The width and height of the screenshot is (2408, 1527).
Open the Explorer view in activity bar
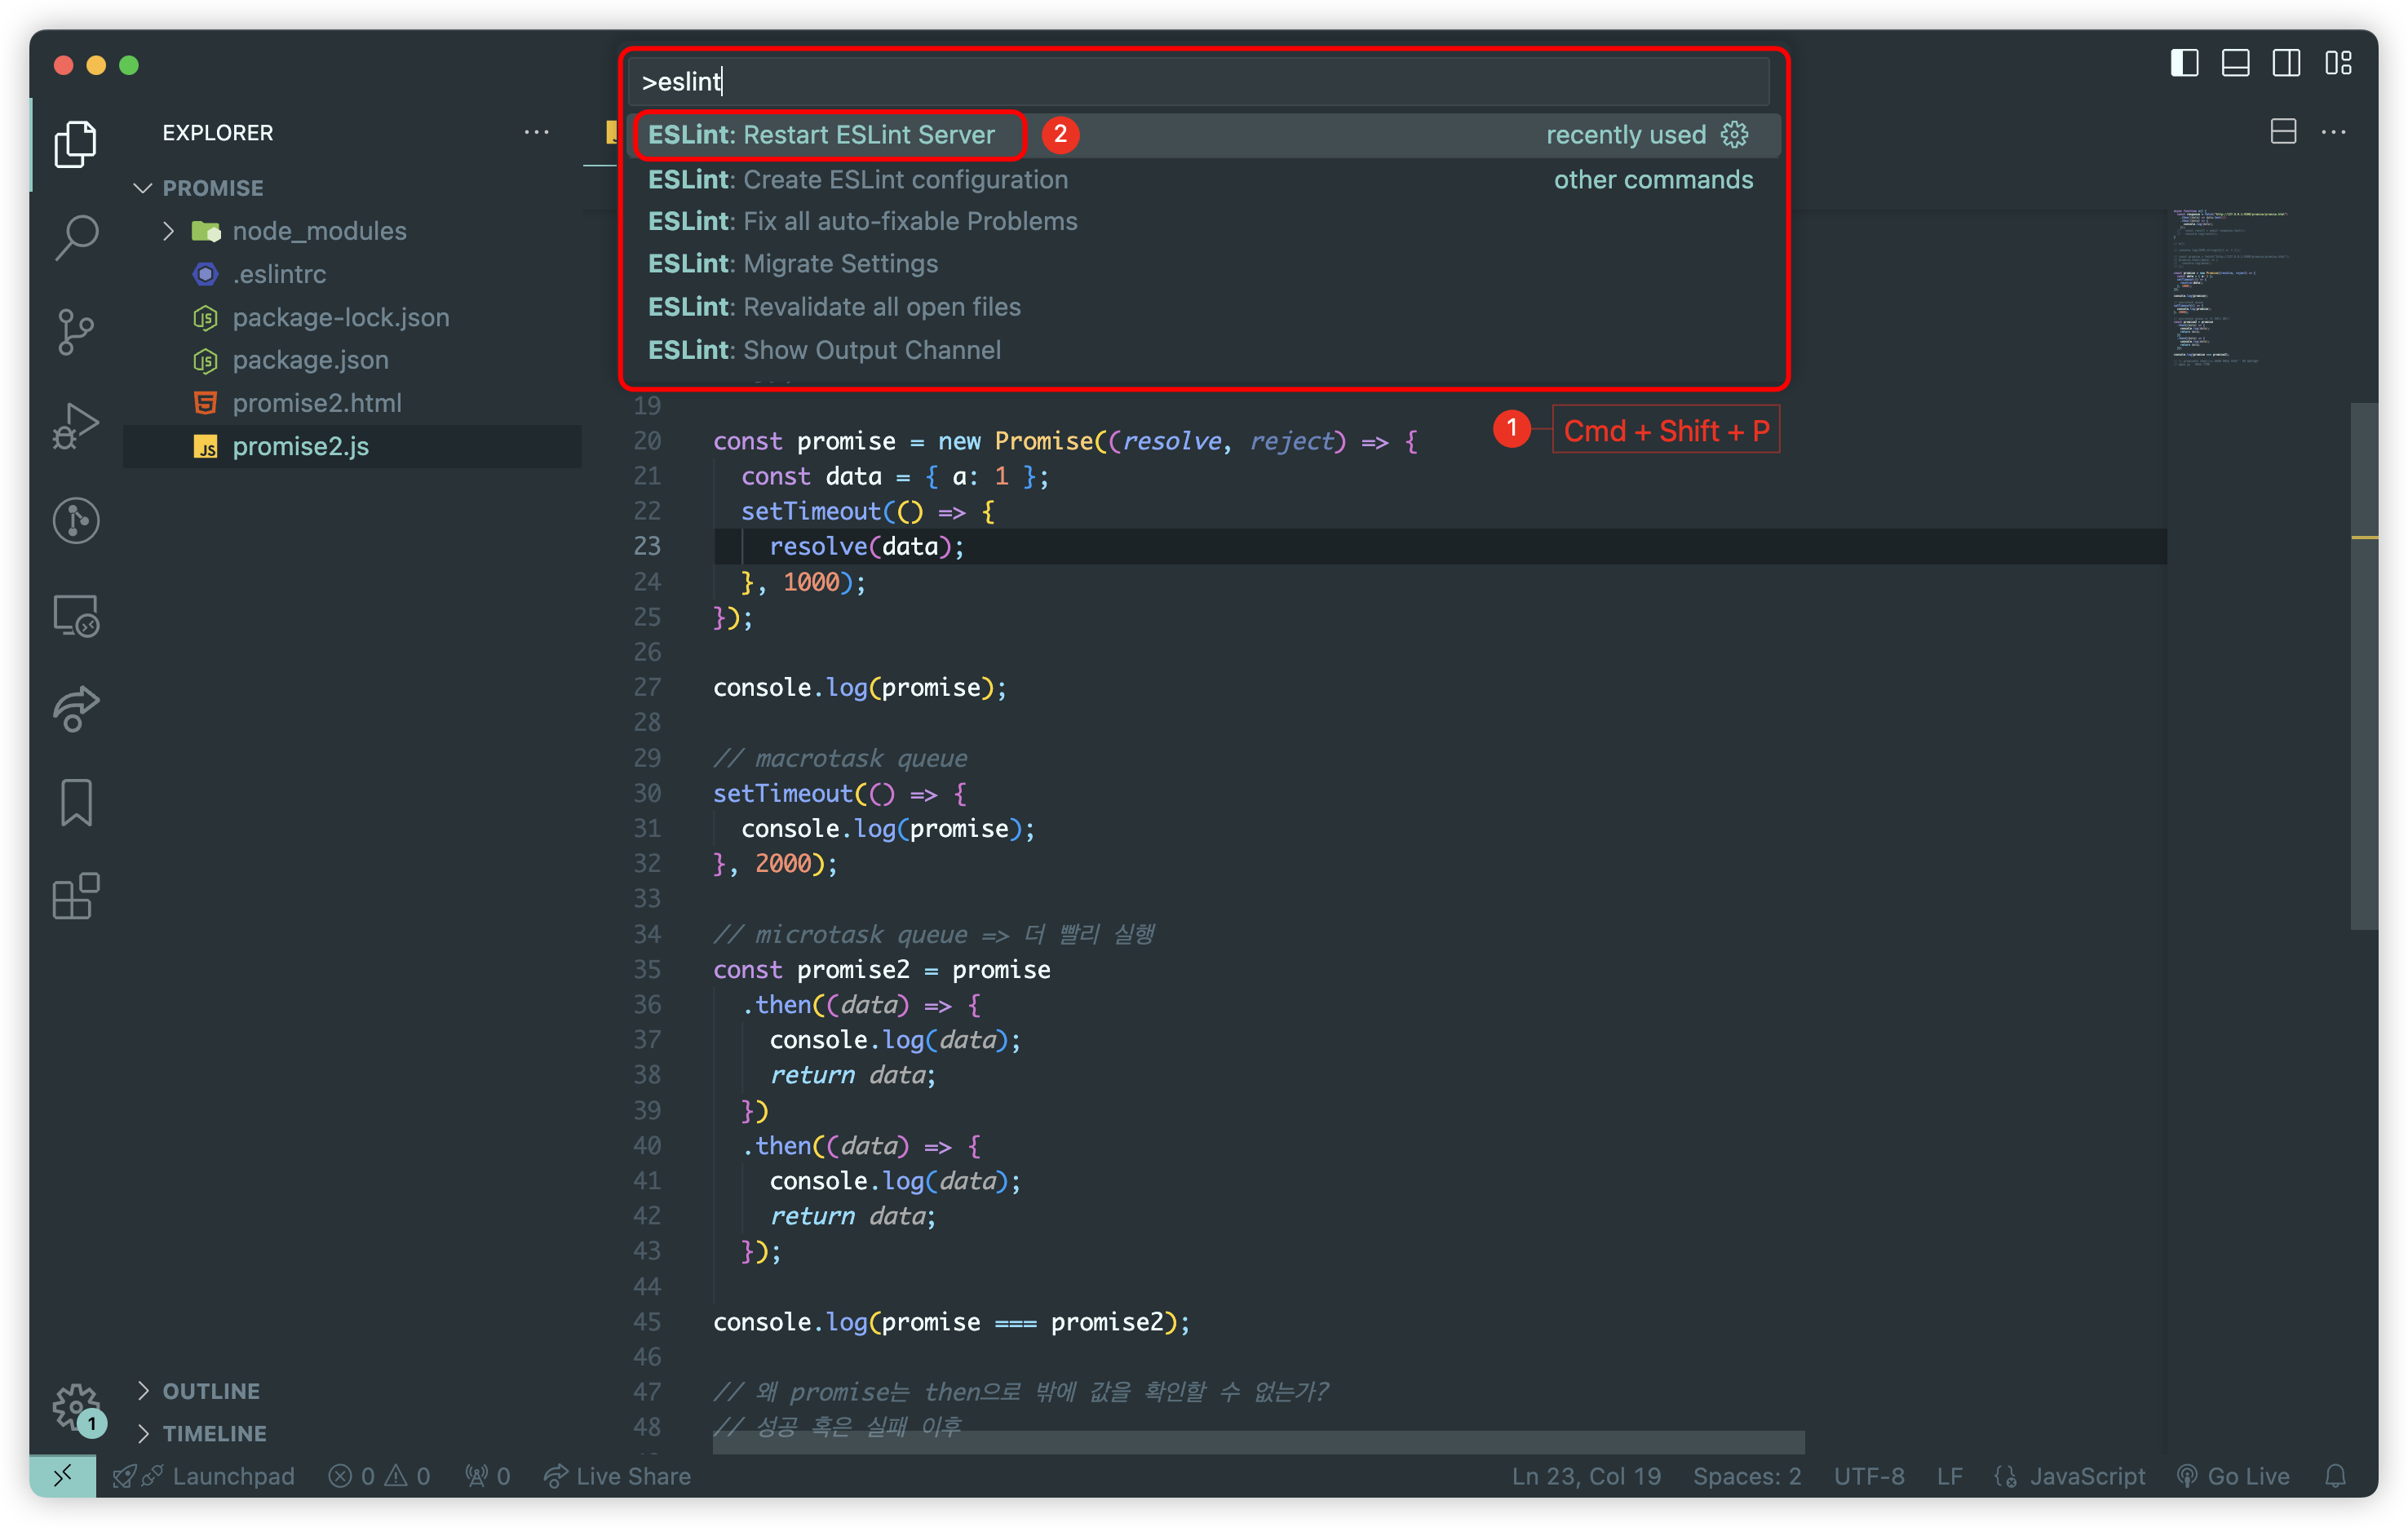pos(76,144)
